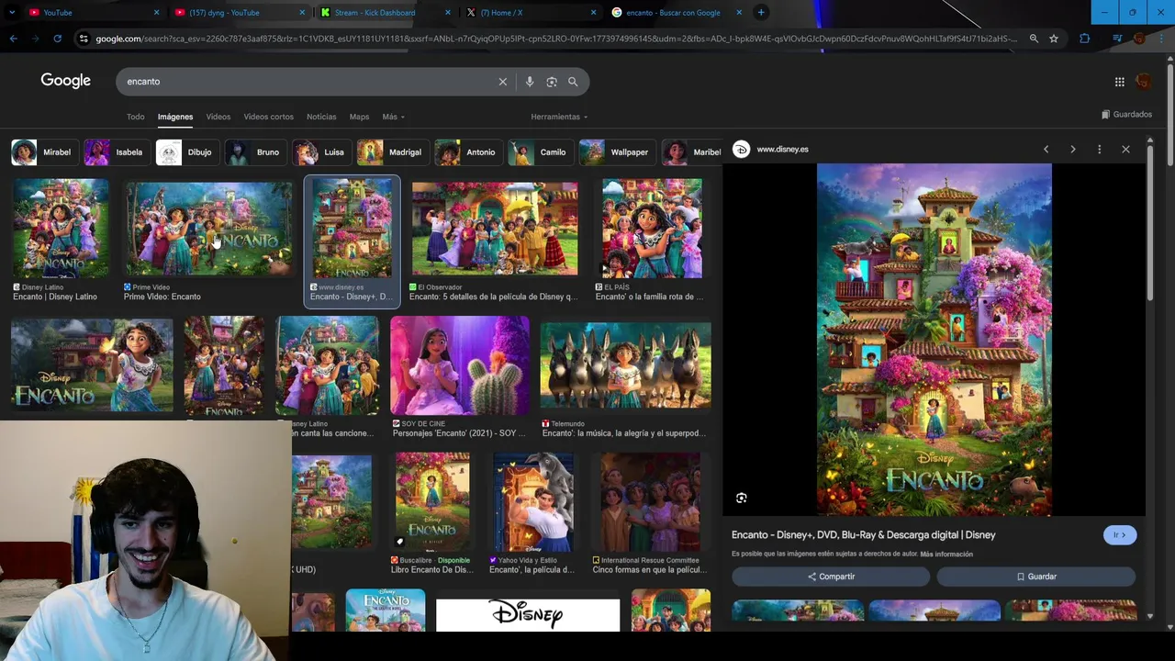Filter images by Wallpaper chip
Viewport: 1175px width, 661px height.
616,152
